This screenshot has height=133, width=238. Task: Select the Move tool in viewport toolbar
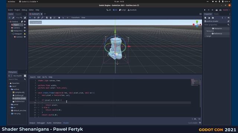[35, 18]
